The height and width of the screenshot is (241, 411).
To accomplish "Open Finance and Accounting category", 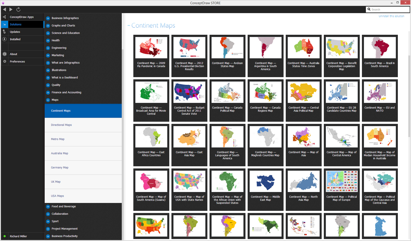I will [66, 92].
